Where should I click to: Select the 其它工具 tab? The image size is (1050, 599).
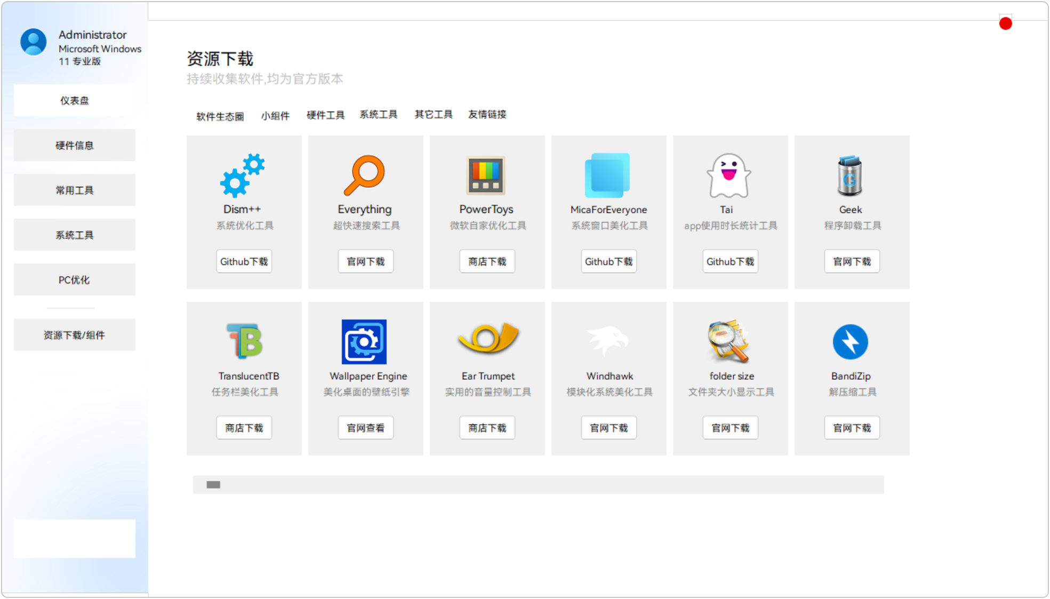434,115
